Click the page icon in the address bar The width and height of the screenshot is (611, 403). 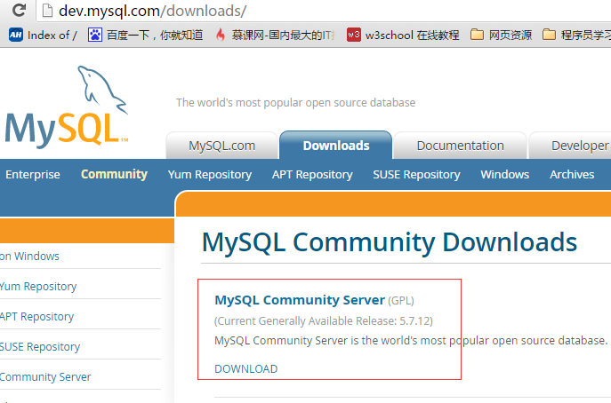(47, 10)
